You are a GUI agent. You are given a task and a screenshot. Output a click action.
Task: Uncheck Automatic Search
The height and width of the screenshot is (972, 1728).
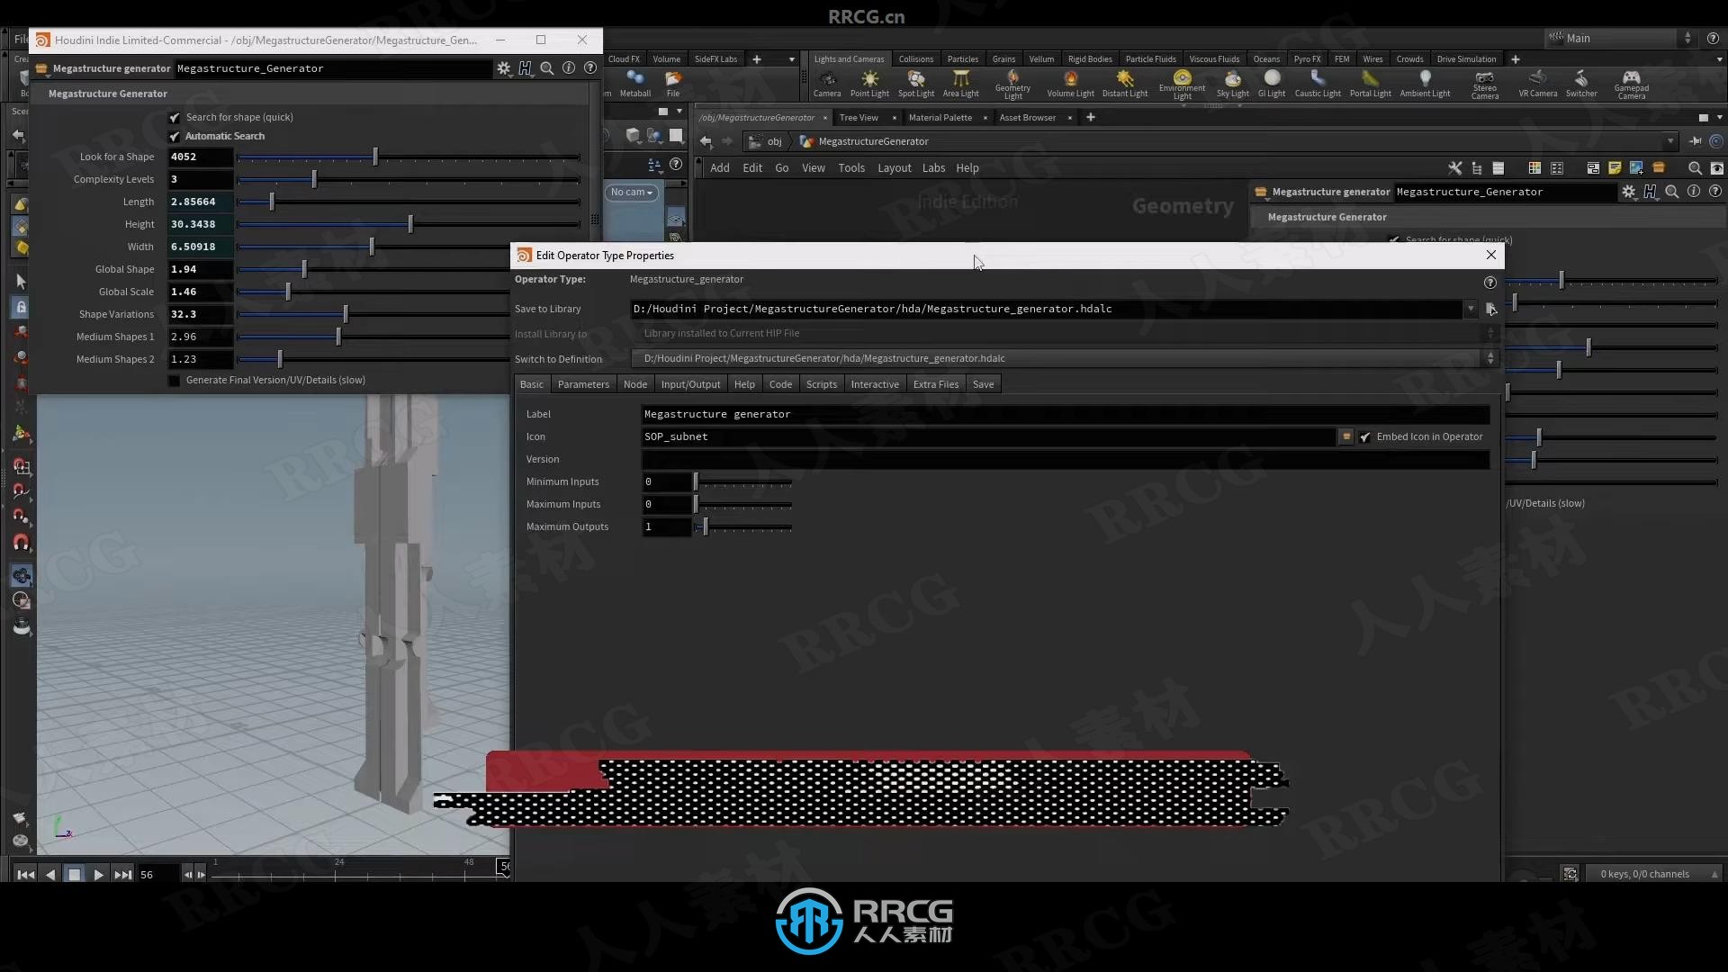[175, 136]
